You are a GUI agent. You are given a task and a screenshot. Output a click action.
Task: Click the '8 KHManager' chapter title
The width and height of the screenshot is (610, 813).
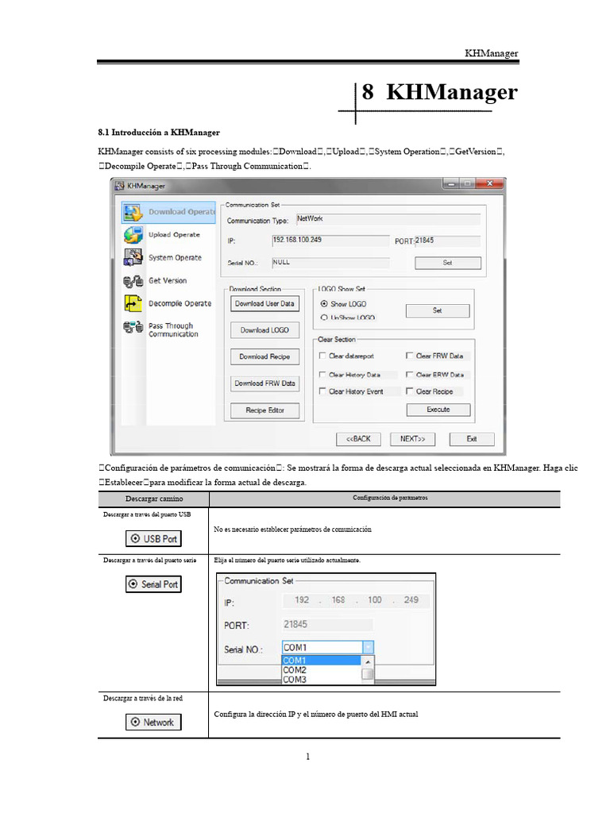point(439,92)
